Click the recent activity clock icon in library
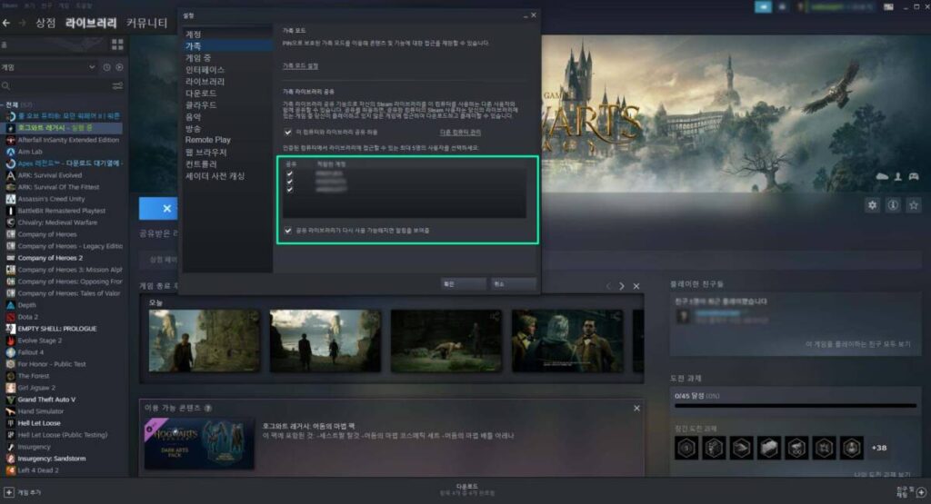 tap(106, 67)
